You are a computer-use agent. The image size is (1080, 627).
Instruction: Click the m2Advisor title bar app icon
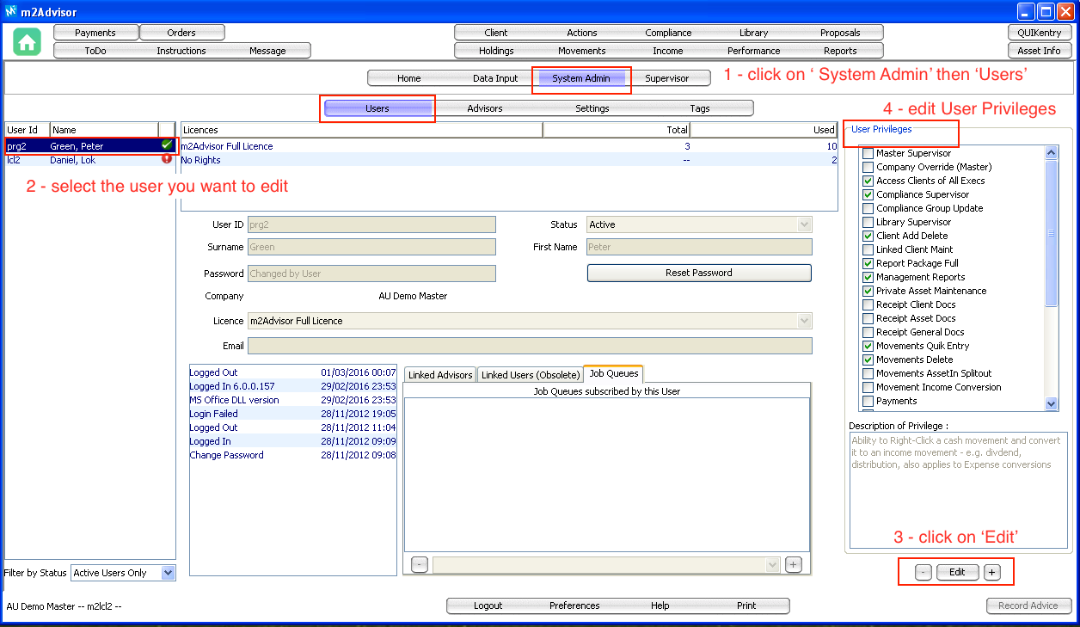tap(11, 11)
